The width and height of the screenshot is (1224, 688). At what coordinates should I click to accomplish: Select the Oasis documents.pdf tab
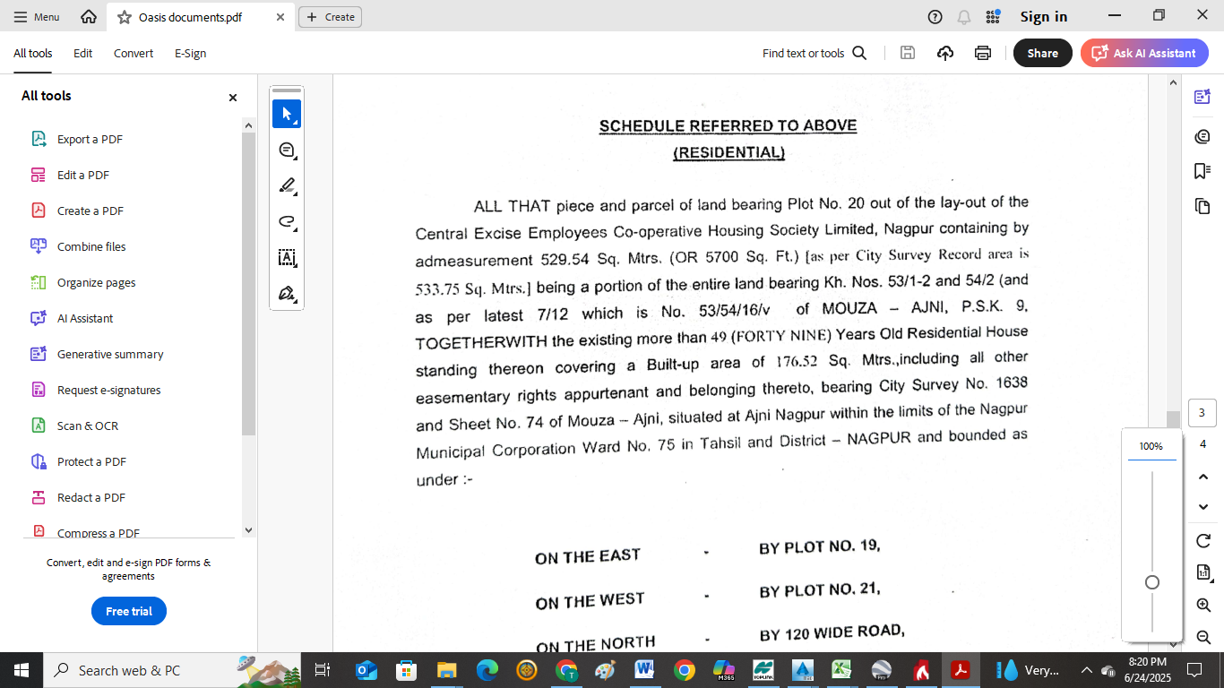[x=201, y=17]
